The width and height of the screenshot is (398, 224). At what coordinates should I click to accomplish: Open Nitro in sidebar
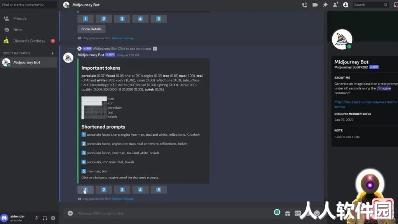(x=28, y=30)
